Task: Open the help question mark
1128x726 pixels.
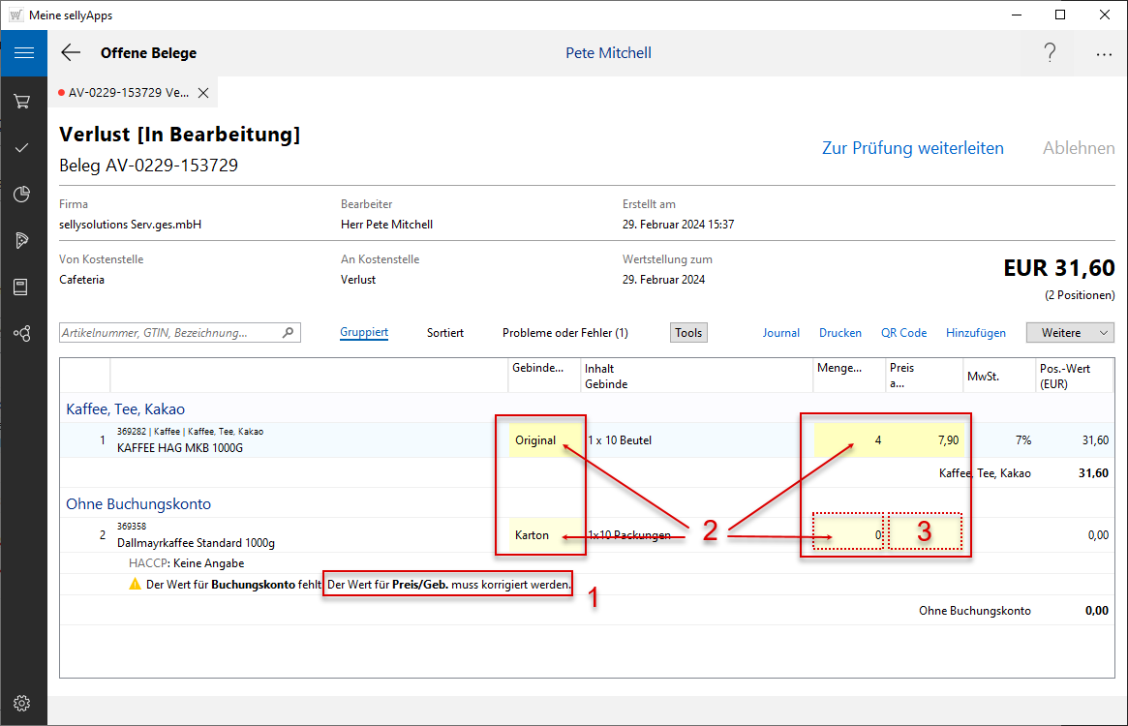Action: click(1050, 53)
